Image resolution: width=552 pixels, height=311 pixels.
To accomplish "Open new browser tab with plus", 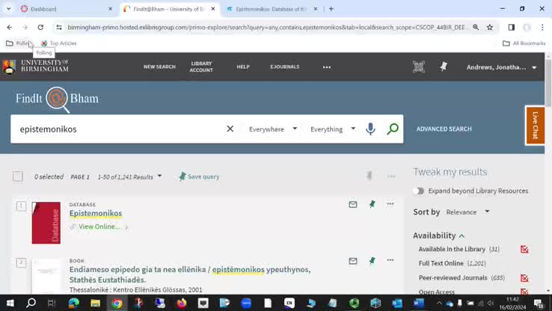I will (x=331, y=9).
